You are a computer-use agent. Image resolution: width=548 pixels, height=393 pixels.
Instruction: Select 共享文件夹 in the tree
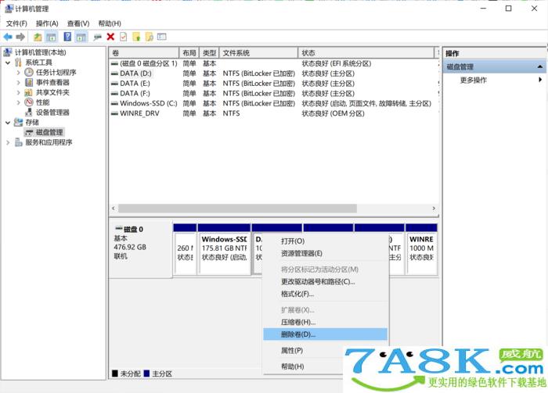click(52, 92)
